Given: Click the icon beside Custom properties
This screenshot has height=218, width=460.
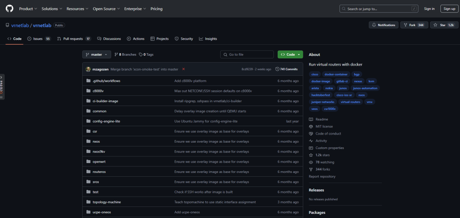Looking at the screenshot, I should (311, 148).
